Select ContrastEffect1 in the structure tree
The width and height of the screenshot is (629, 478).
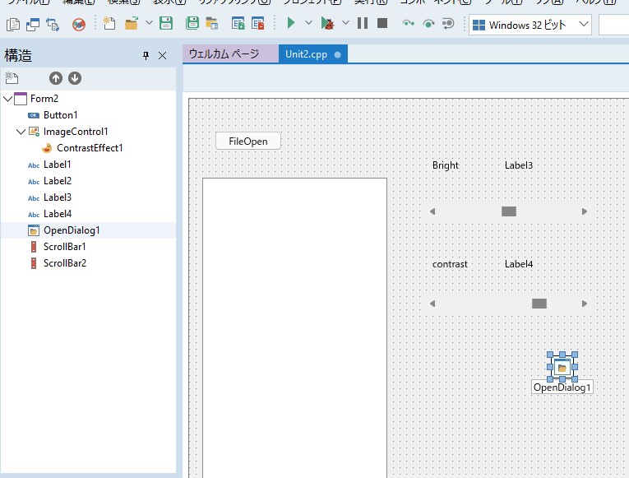tap(89, 148)
